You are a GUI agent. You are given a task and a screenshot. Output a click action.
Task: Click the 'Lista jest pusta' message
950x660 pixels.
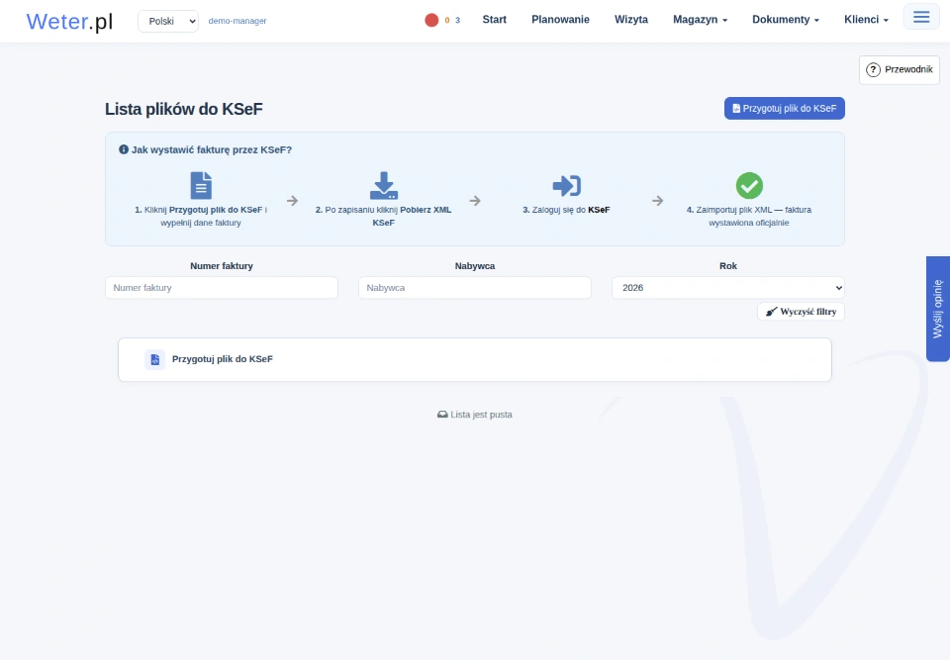coord(474,415)
